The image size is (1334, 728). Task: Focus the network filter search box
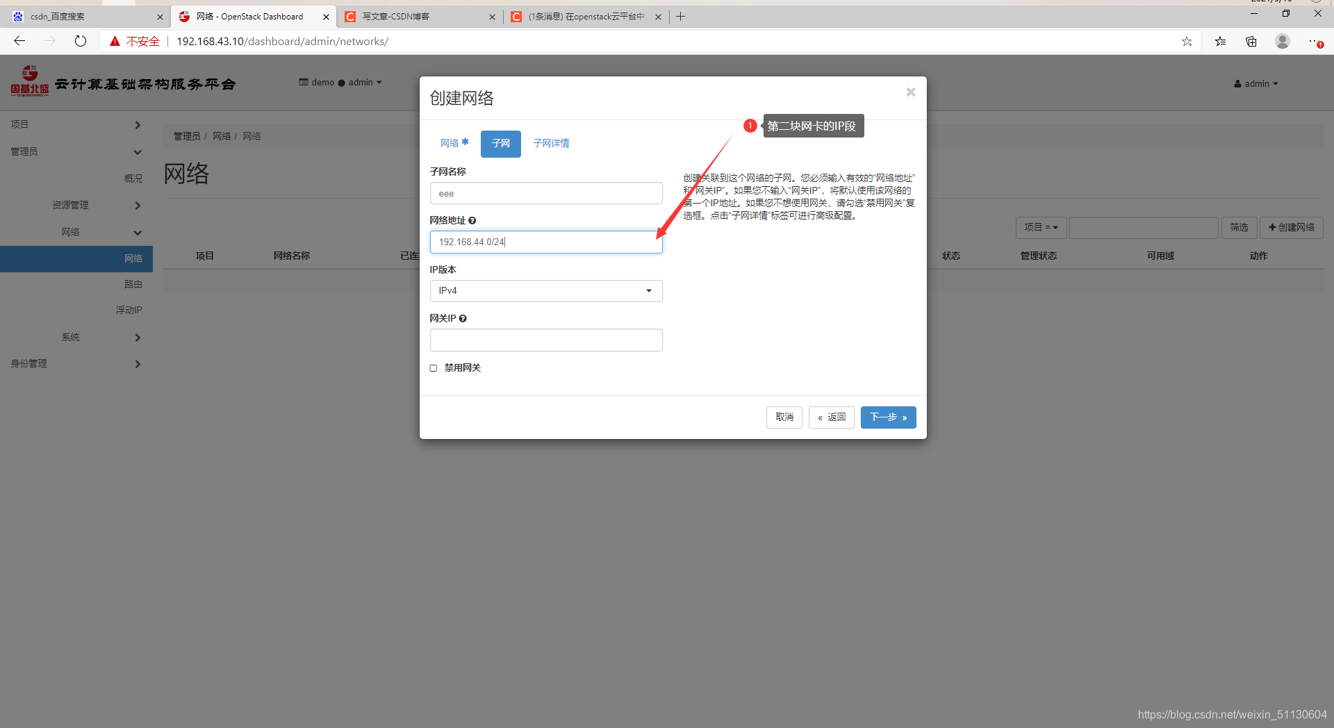1144,227
